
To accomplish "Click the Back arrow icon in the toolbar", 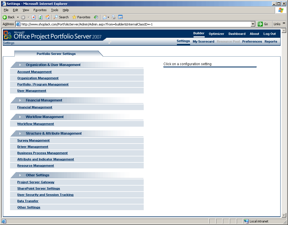I will pyautogui.click(x=5, y=17).
